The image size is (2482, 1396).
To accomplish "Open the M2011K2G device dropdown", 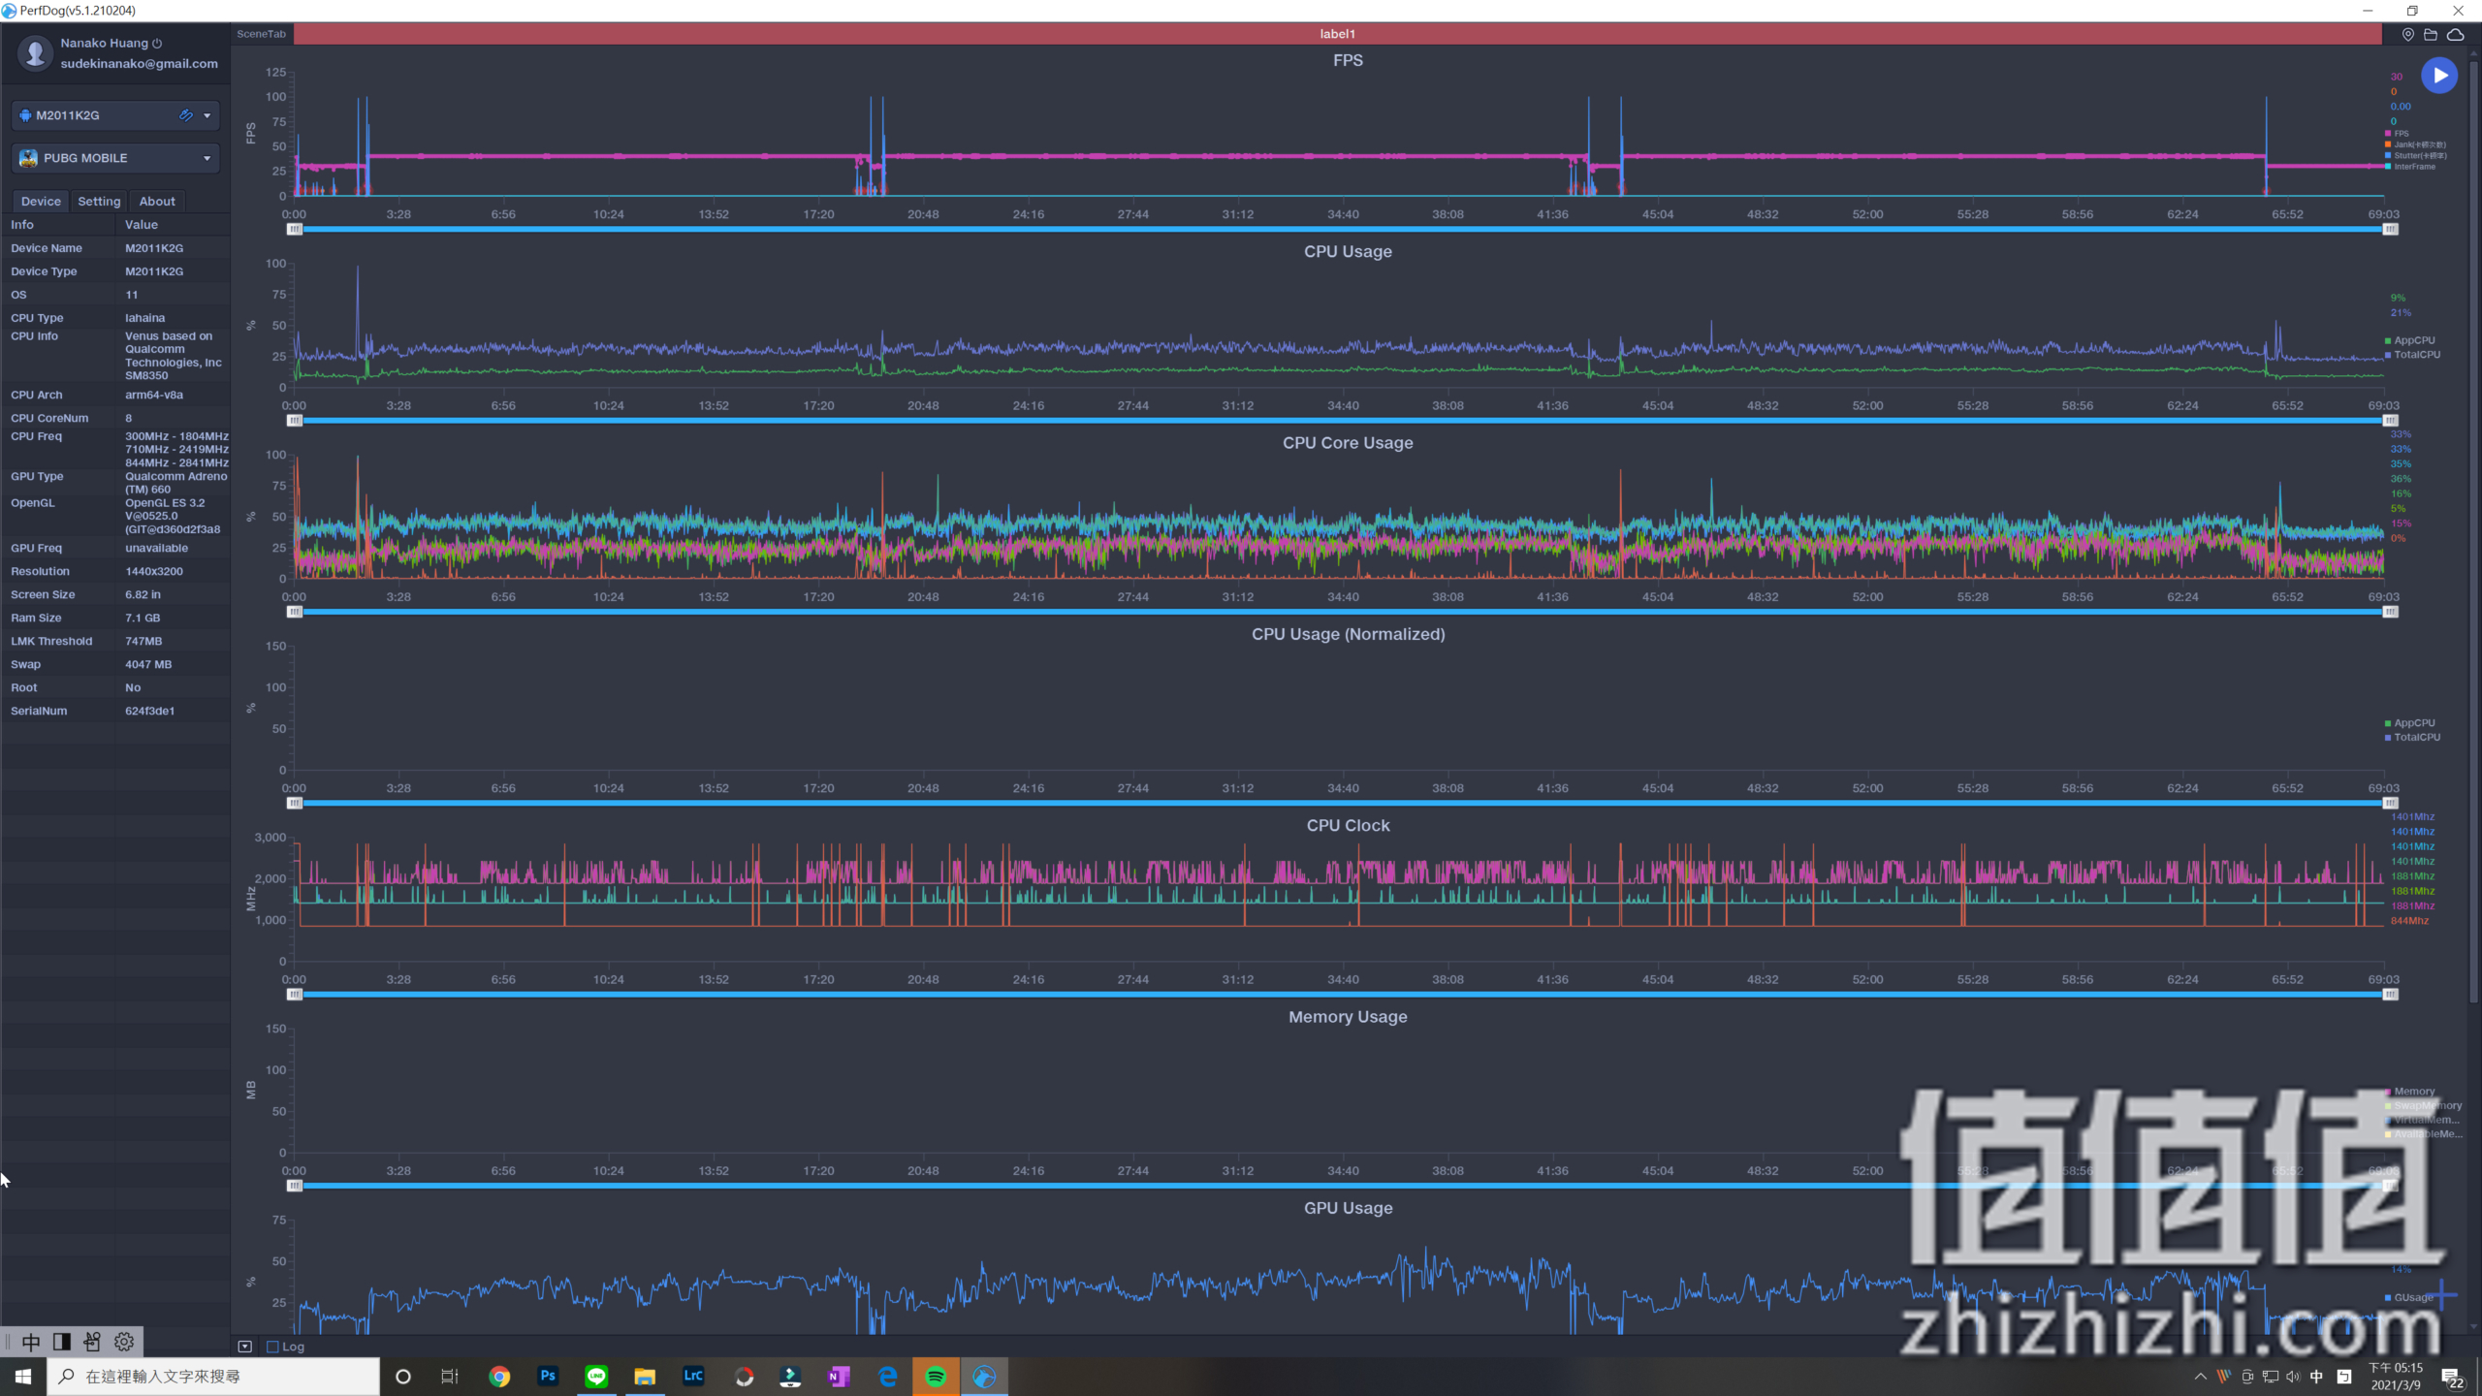I will tap(207, 115).
